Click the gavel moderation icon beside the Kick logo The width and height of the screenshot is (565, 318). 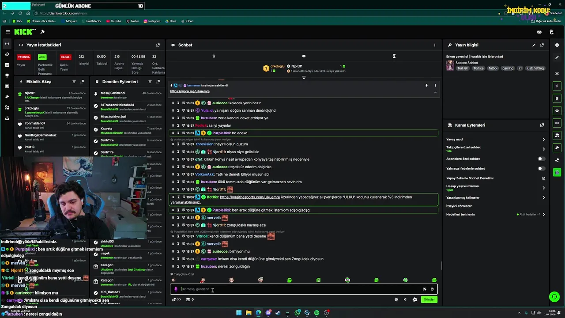(42, 32)
